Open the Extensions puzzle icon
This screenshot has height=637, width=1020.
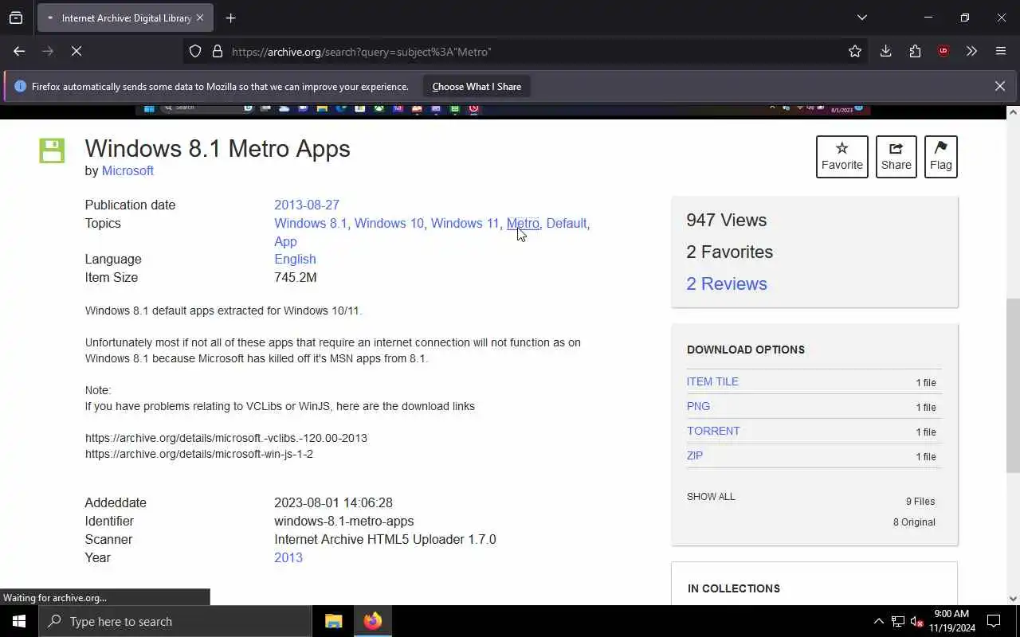pos(915,52)
